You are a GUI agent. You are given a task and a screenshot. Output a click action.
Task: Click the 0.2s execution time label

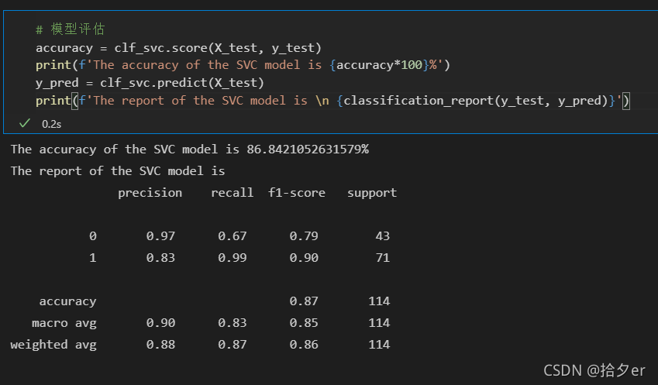point(52,124)
